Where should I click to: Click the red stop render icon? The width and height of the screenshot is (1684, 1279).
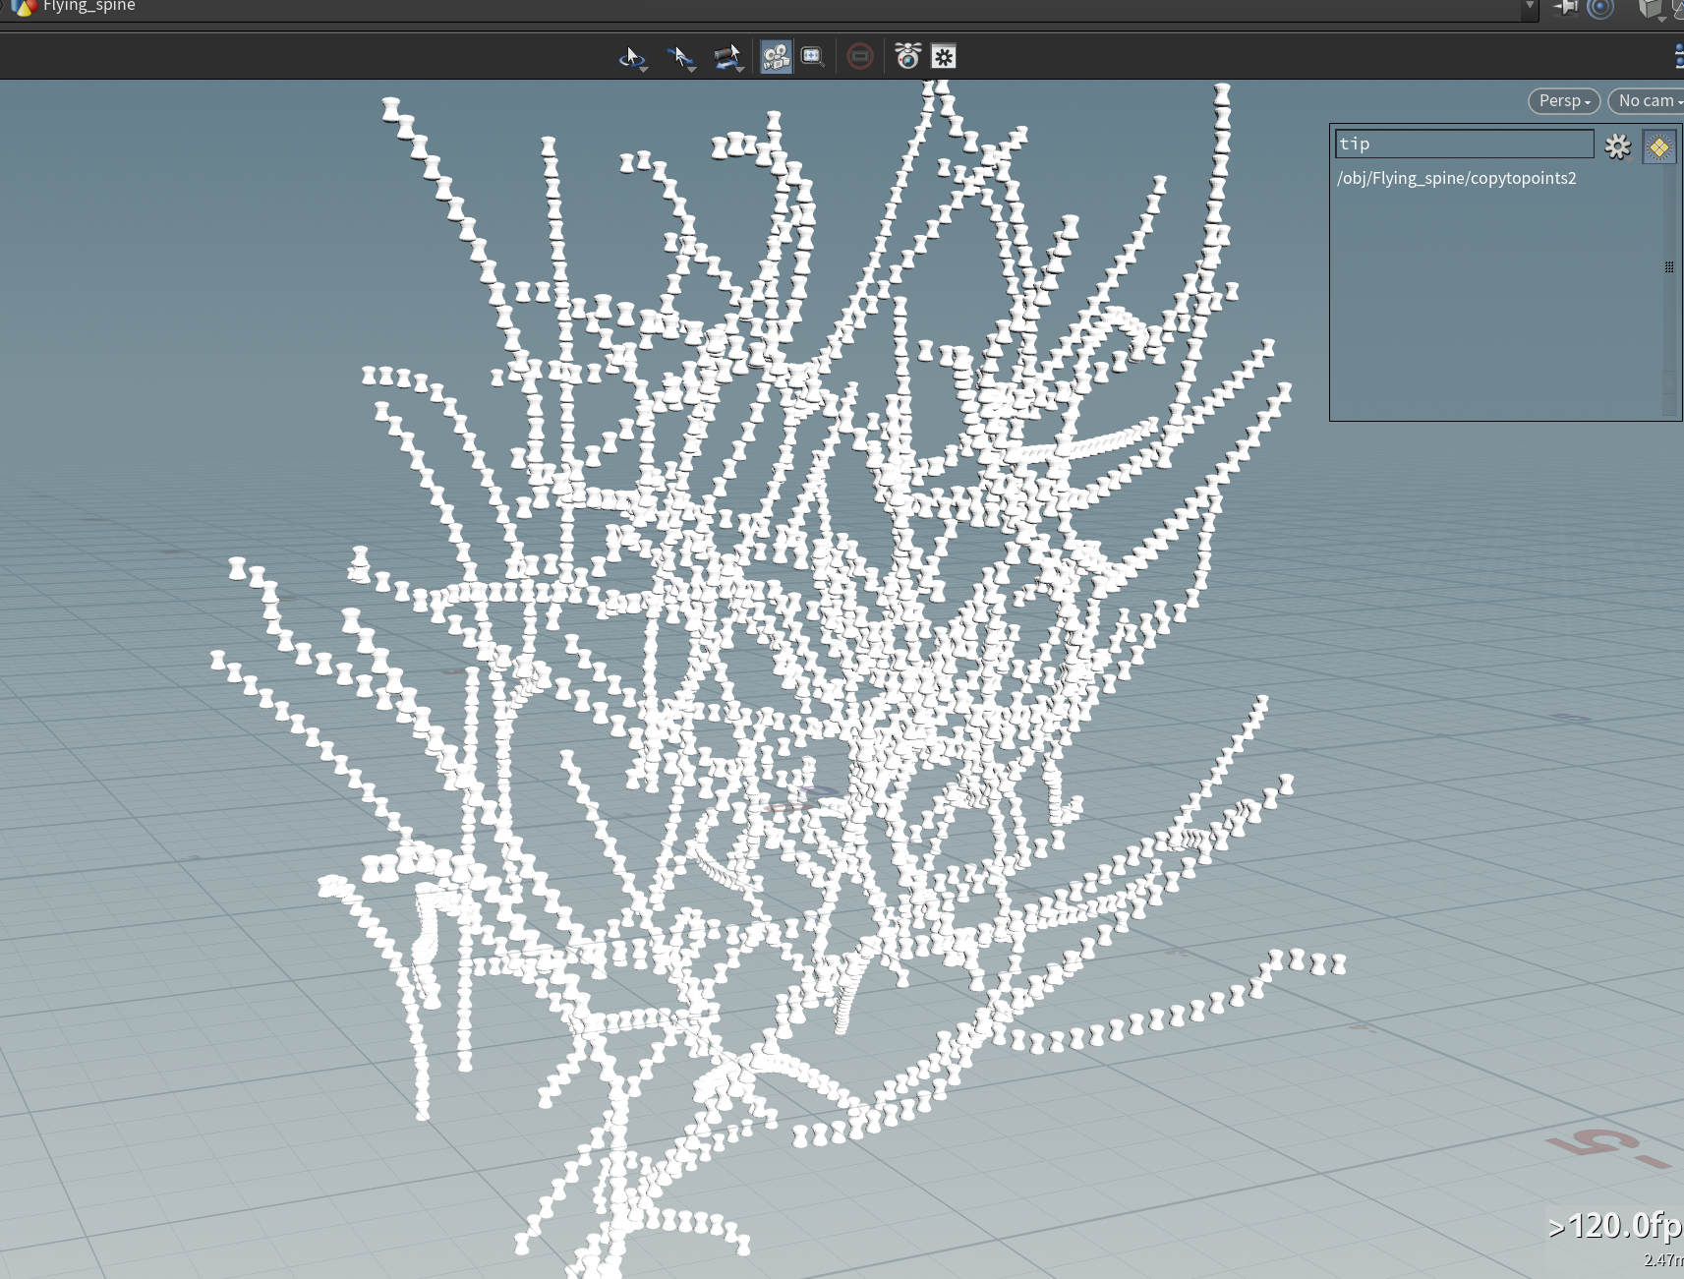(x=860, y=57)
